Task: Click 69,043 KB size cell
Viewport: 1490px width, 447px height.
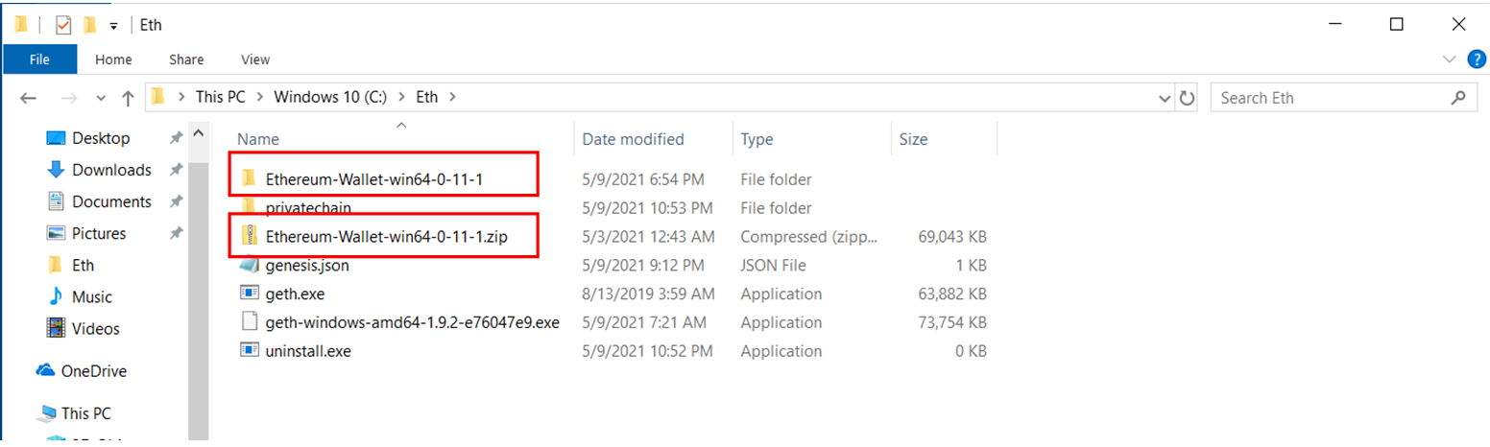Action: coord(953,236)
